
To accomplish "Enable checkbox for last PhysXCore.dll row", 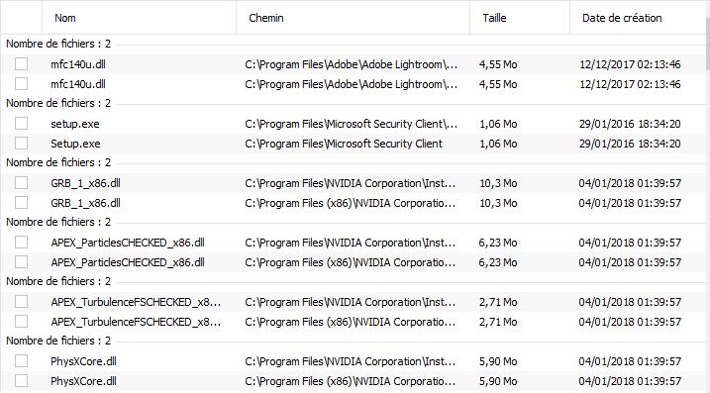I will pos(21,381).
